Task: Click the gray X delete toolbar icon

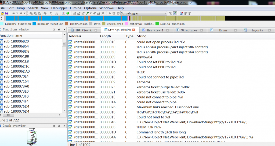Action: (103, 13)
